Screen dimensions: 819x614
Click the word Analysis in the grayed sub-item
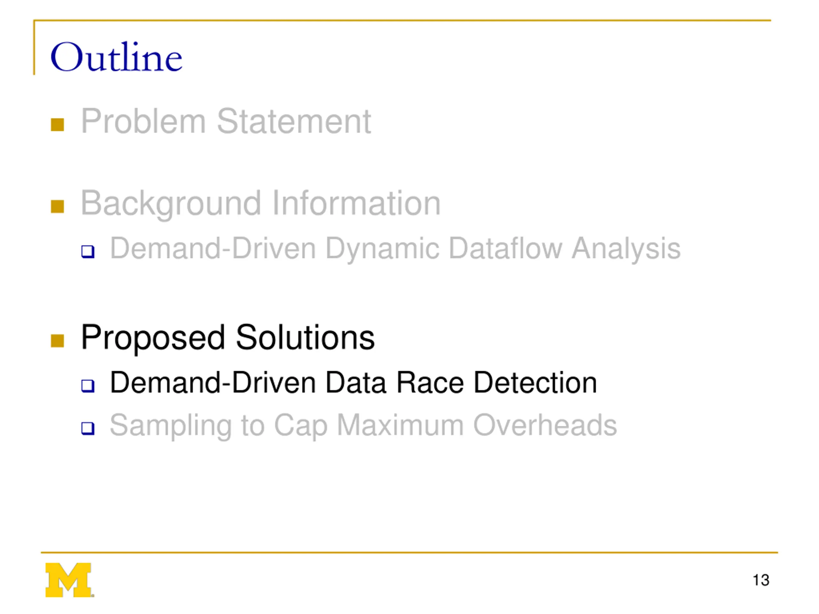click(626, 249)
